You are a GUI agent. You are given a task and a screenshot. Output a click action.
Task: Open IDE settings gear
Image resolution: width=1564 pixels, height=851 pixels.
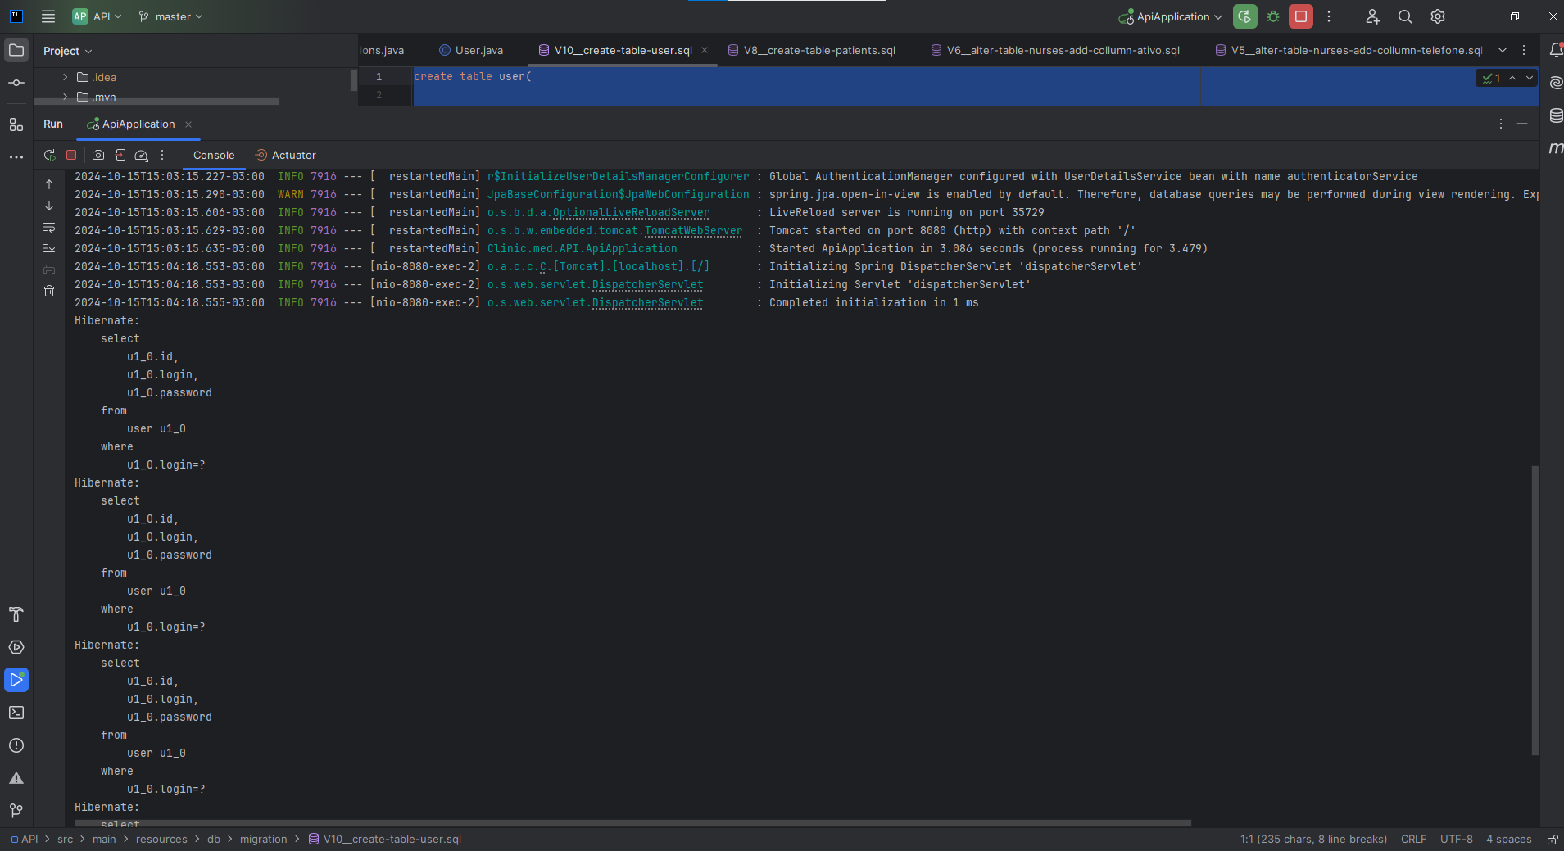[x=1438, y=16]
